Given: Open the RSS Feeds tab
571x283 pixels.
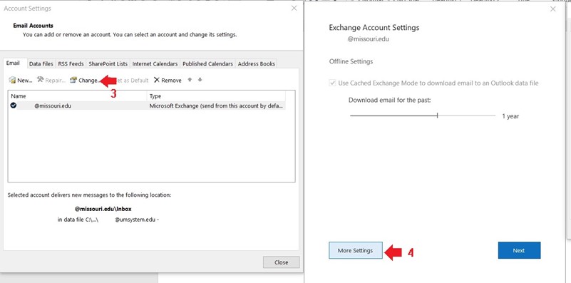Looking at the screenshot, I should [x=71, y=63].
